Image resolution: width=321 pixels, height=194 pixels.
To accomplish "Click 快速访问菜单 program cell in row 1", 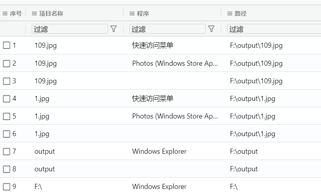I will (153, 45).
